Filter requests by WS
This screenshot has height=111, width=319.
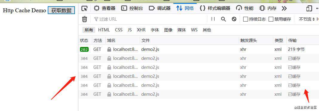click(194, 30)
